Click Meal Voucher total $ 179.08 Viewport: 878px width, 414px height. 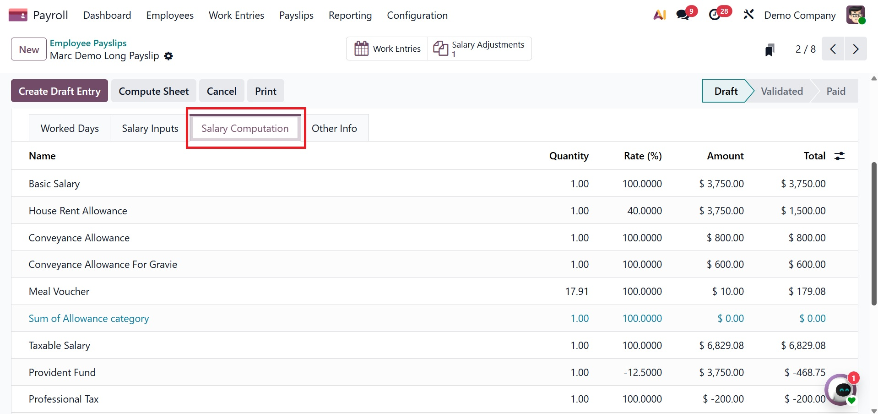click(x=807, y=291)
